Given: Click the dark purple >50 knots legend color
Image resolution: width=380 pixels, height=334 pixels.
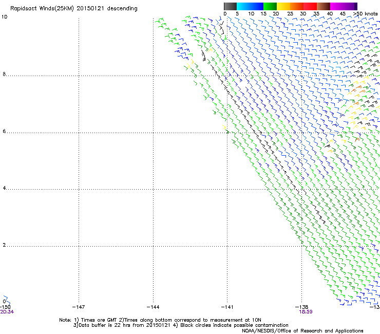Looking at the screenshot, I should (356, 6).
